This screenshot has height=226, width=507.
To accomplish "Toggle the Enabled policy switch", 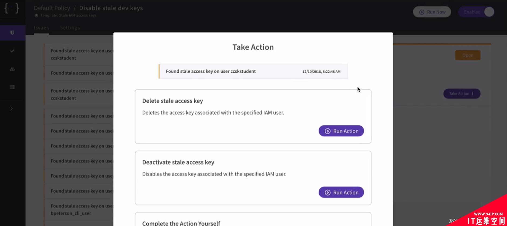I will tap(476, 12).
